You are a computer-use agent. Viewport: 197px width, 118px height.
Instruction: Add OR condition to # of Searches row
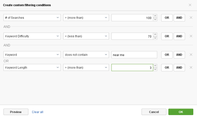coord(167,18)
